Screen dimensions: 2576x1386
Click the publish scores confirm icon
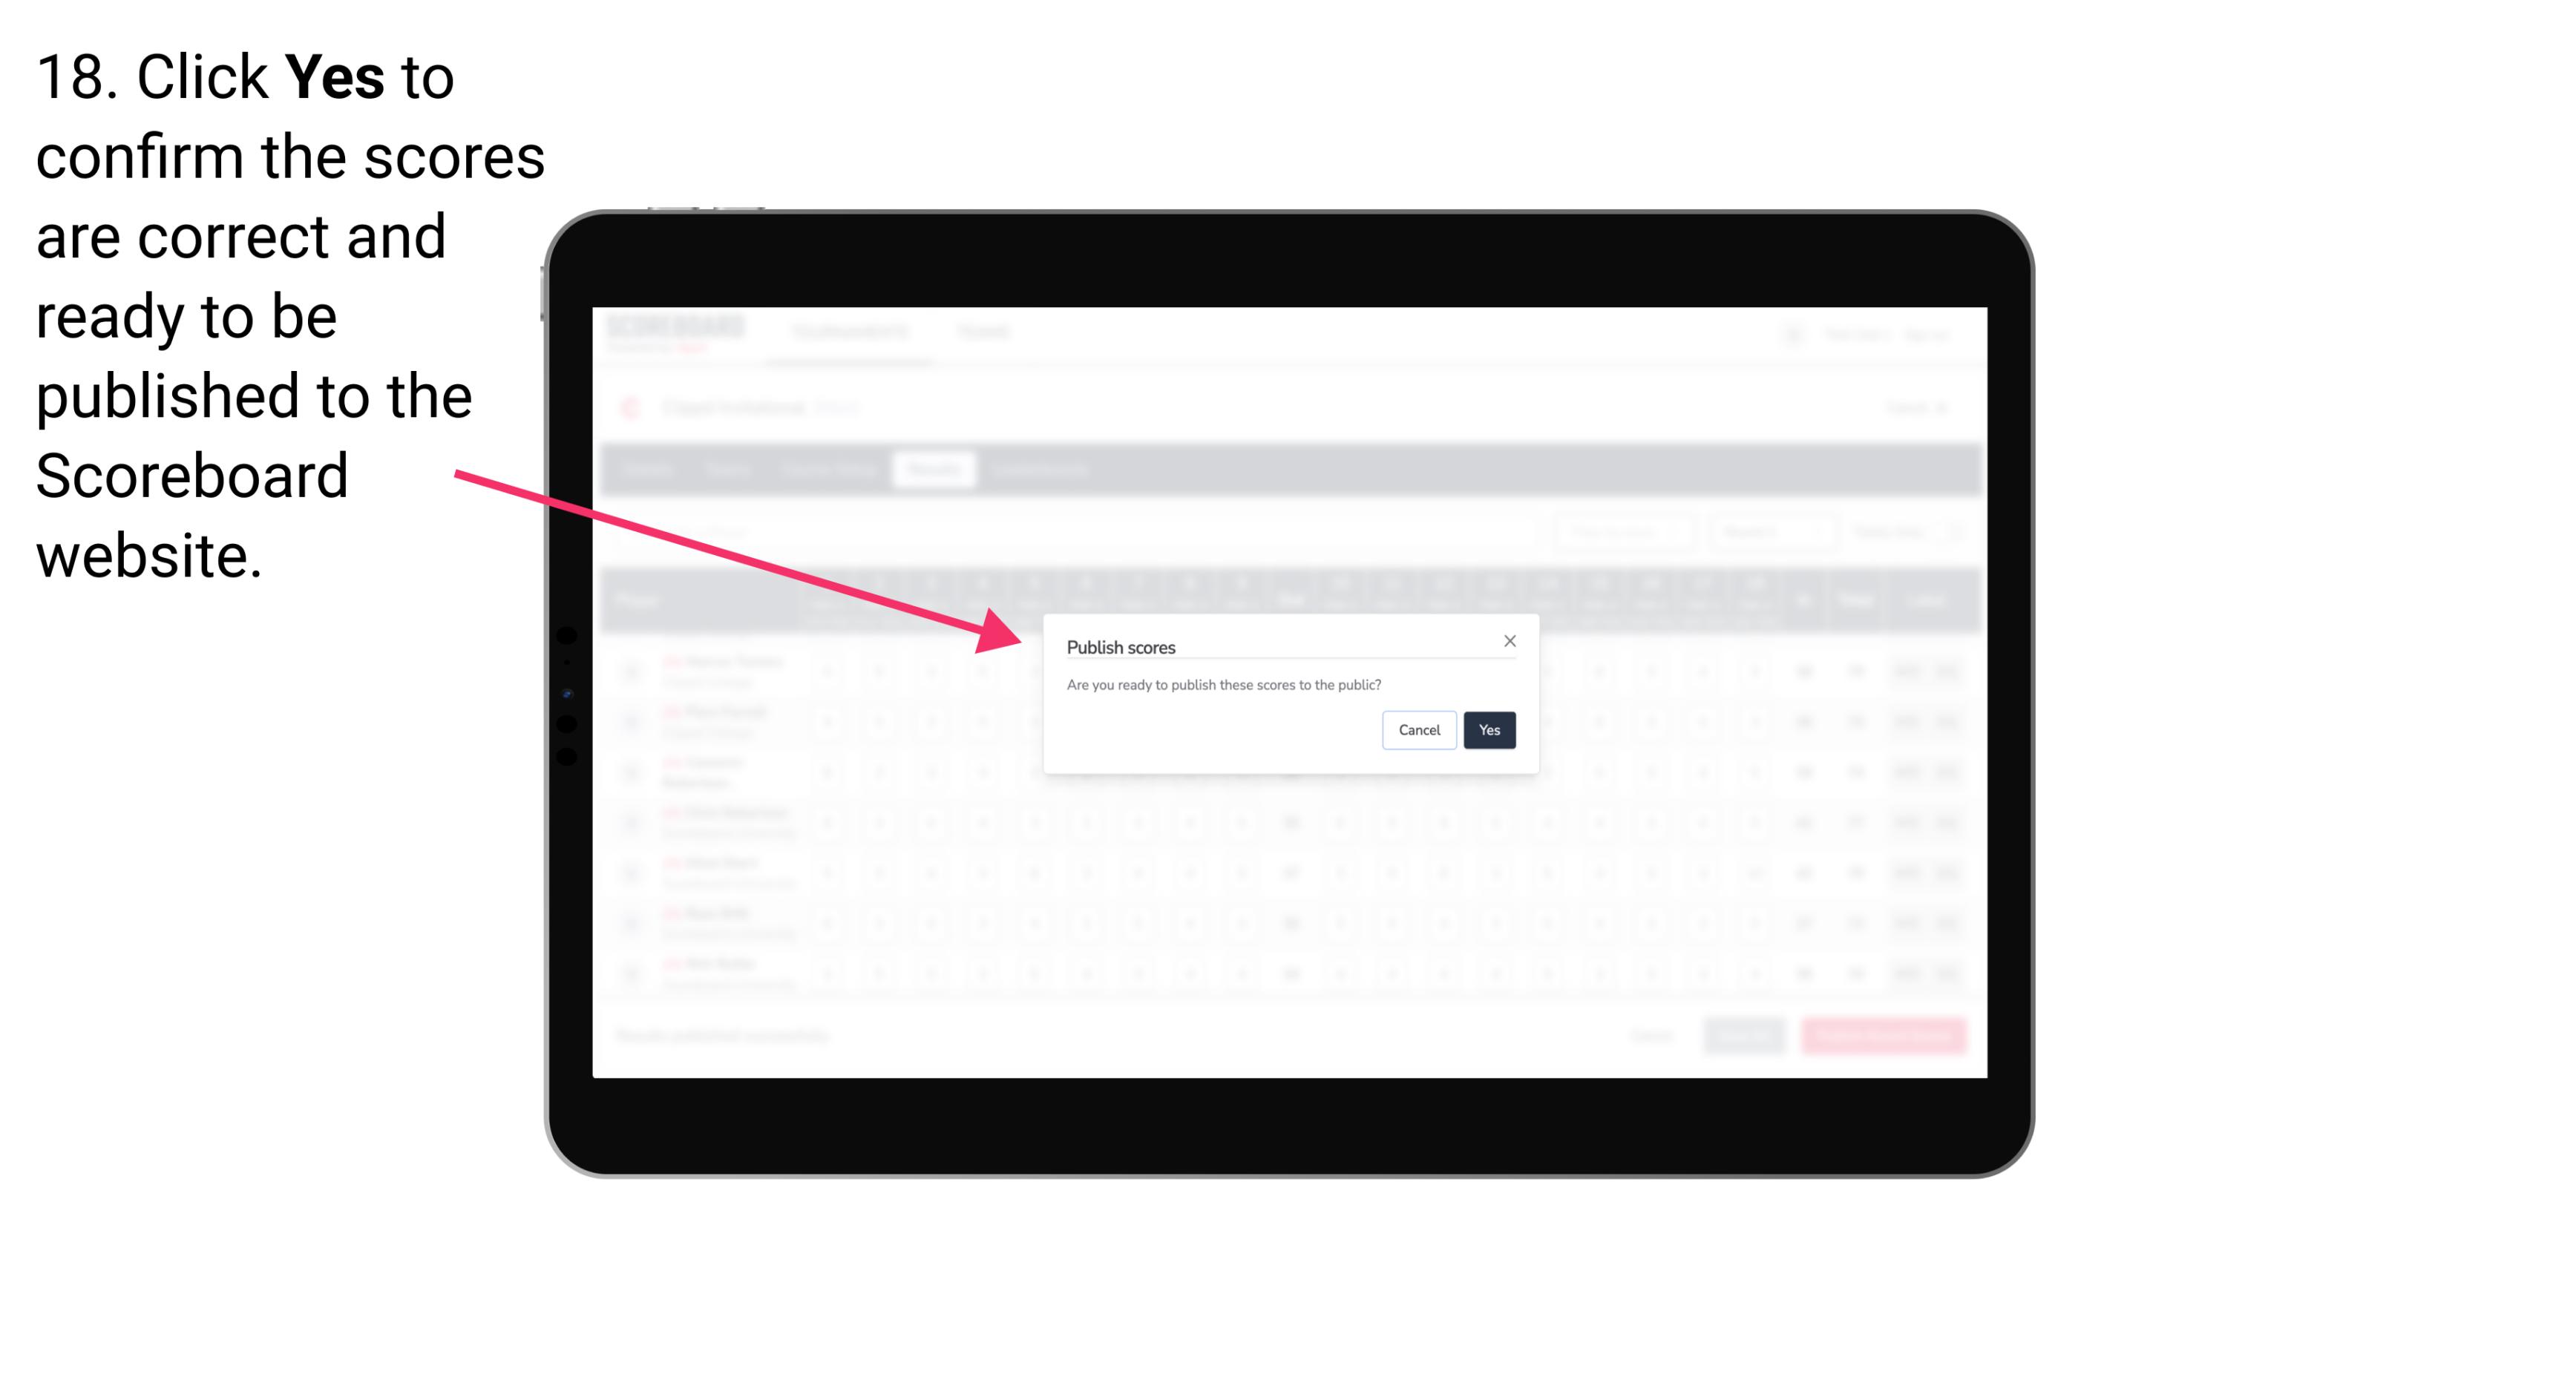tap(1487, 729)
